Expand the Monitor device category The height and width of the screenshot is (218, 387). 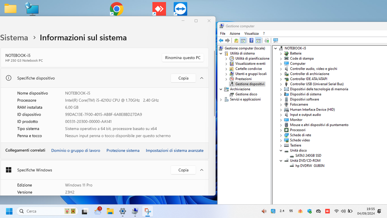coord(281,120)
